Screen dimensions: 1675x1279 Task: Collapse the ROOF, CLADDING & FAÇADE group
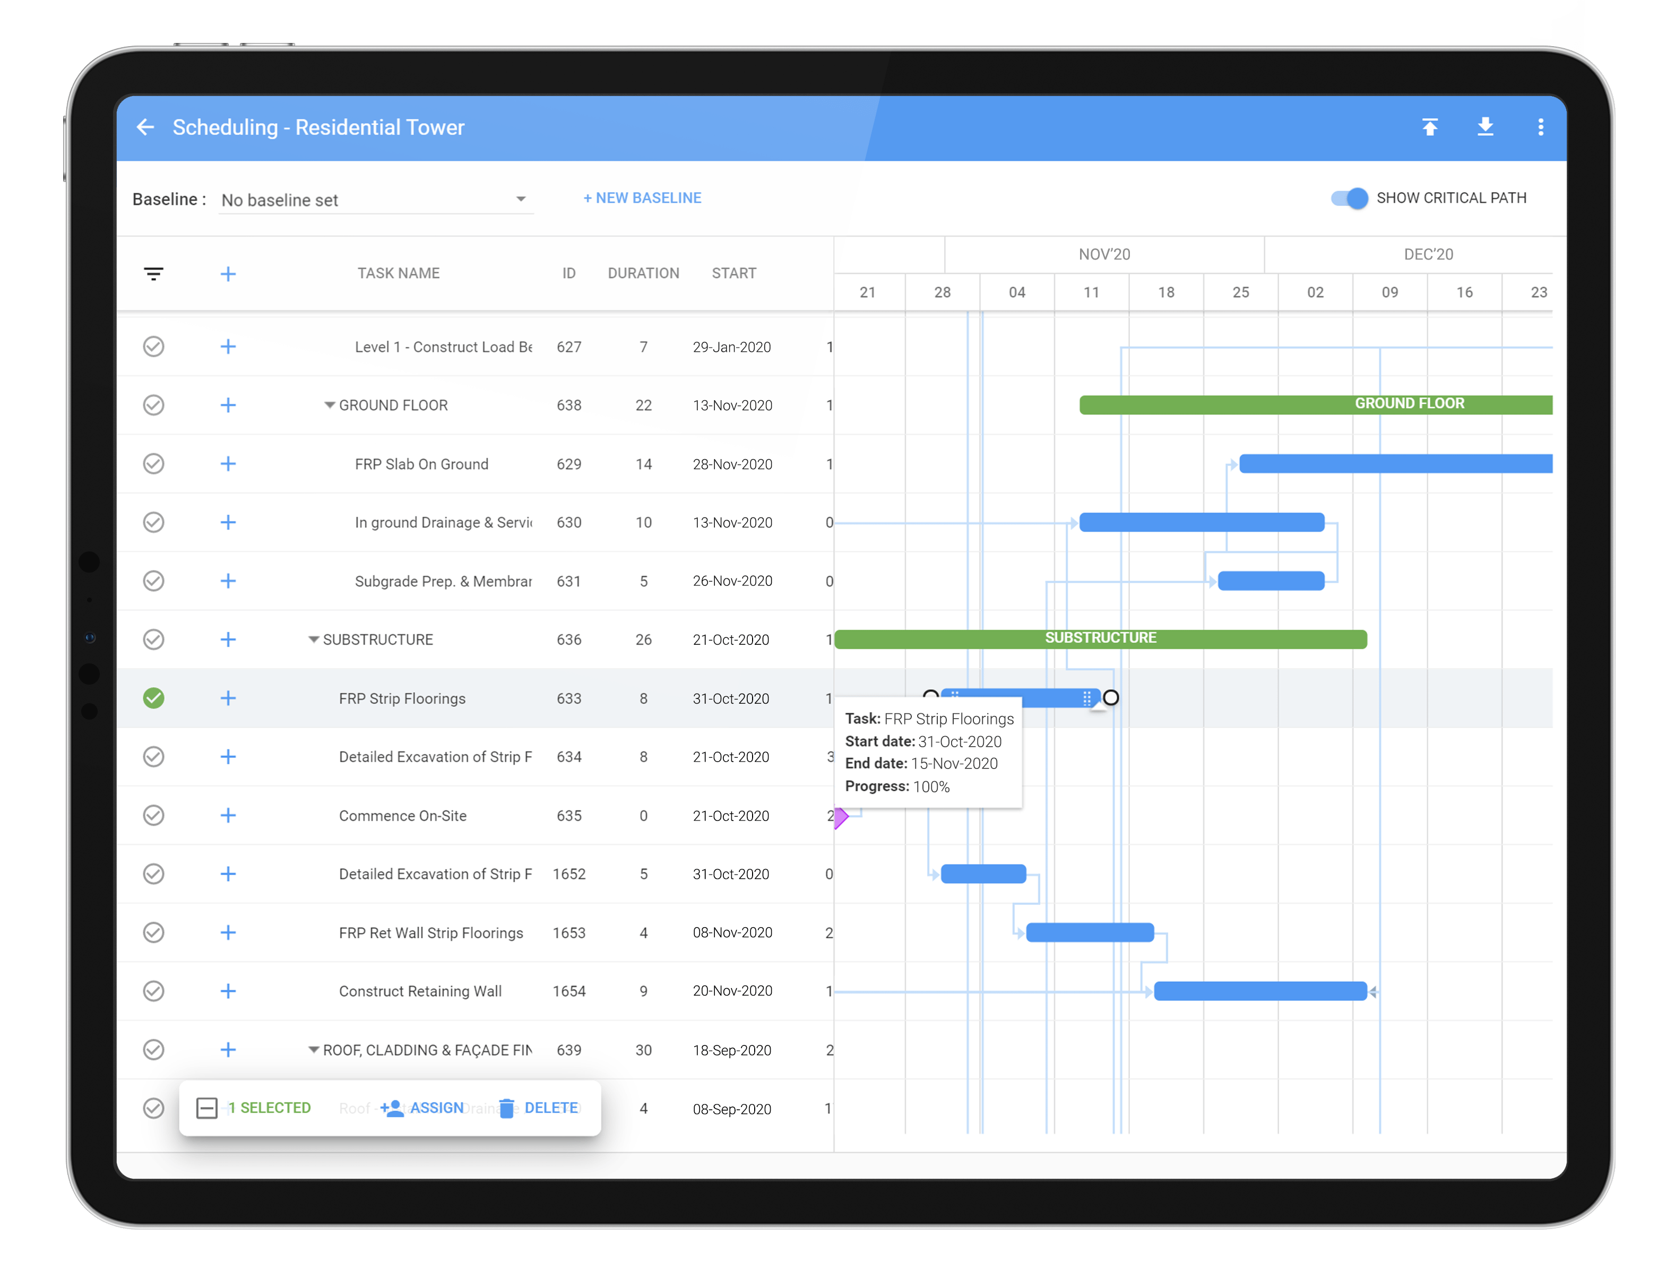[x=314, y=1051]
